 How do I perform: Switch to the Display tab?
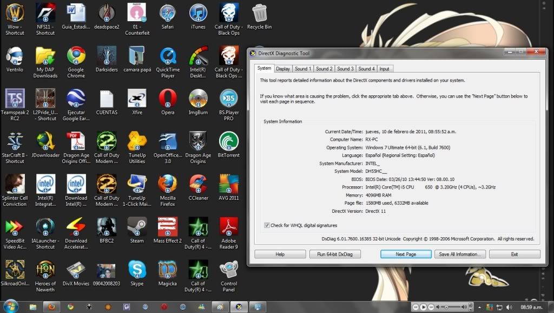tap(283, 69)
